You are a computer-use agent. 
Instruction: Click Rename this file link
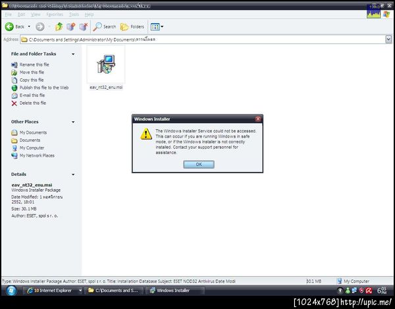click(34, 65)
